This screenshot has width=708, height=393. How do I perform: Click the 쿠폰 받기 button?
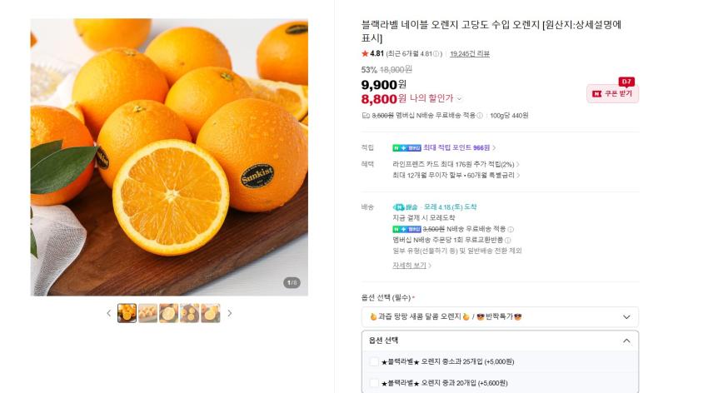point(612,93)
